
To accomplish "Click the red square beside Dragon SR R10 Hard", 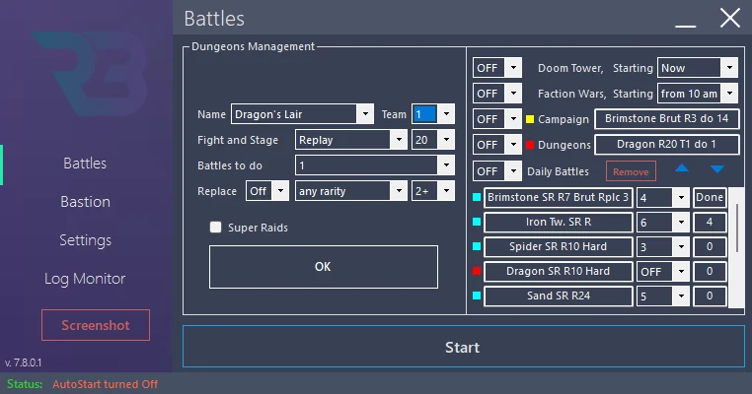I will click(477, 271).
